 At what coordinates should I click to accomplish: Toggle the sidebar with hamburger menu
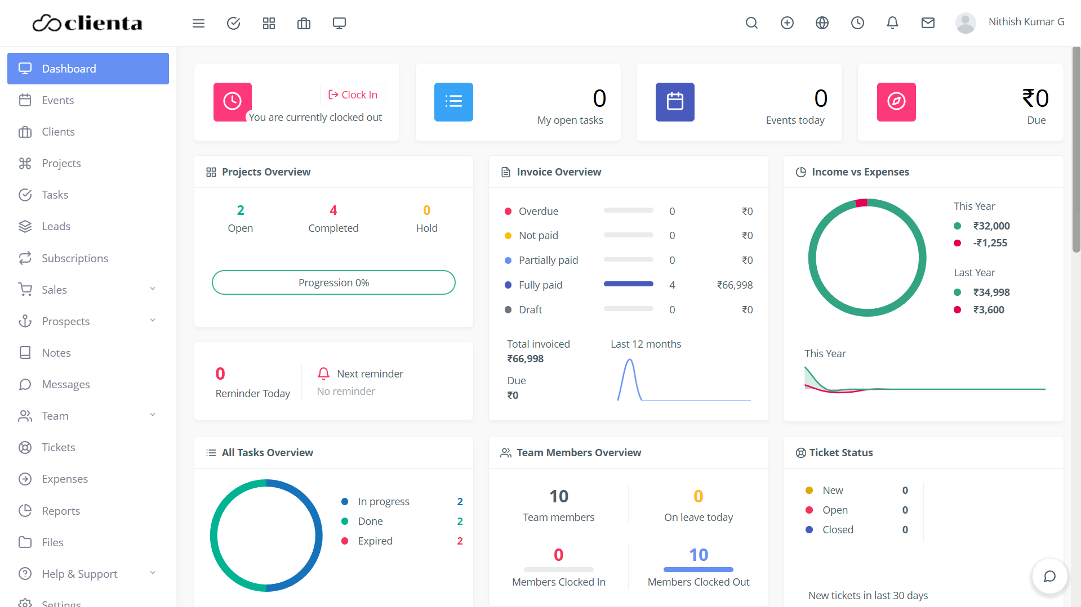point(198,23)
